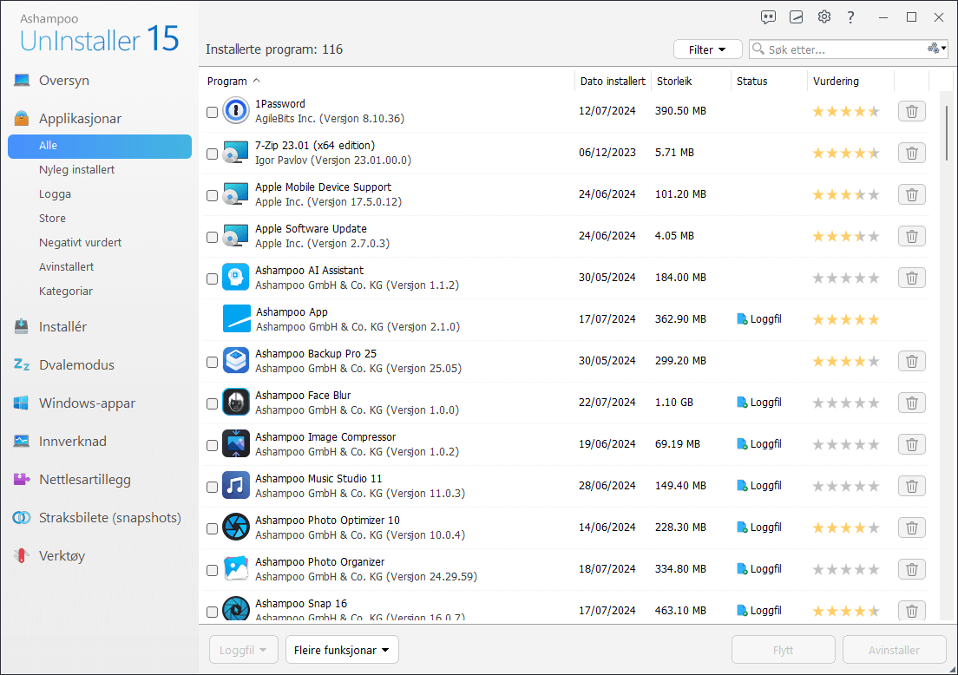The image size is (958, 675).
Task: Click the Ashampoo AI Assistant app icon
Action: [x=236, y=278]
